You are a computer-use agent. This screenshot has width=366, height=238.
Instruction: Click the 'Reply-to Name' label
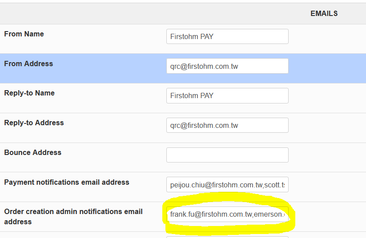[x=29, y=93]
